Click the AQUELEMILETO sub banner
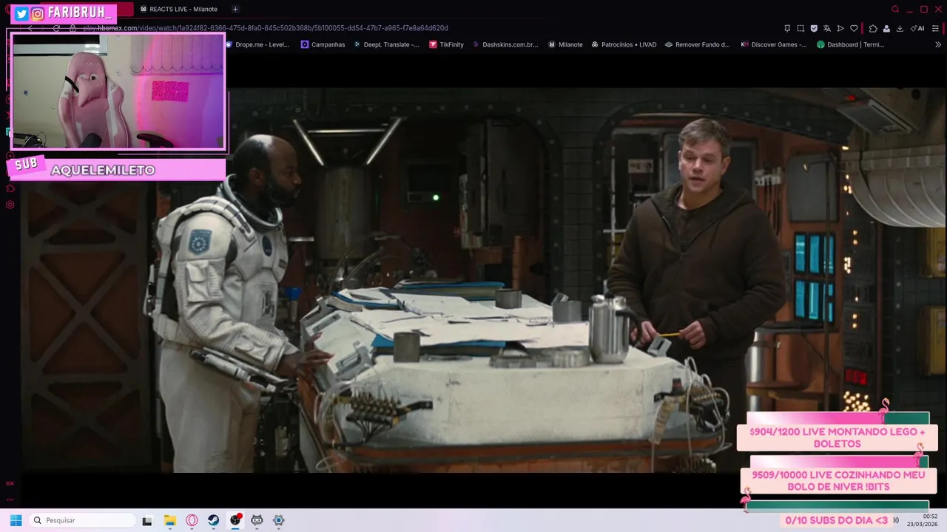Screen dimensions: 947x532 pyautogui.click(x=116, y=169)
